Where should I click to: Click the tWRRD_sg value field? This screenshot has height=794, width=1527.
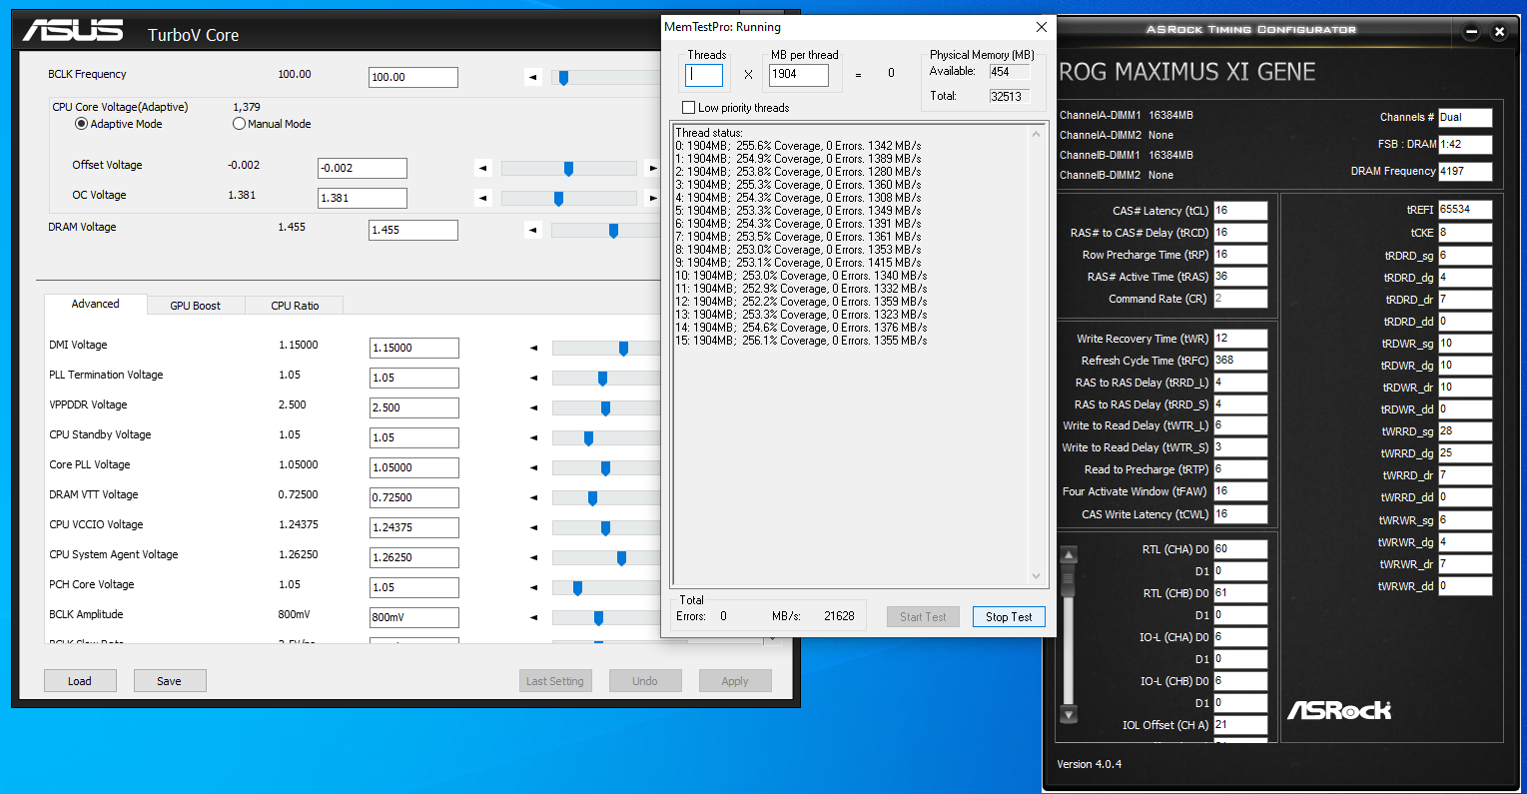pyautogui.click(x=1465, y=431)
